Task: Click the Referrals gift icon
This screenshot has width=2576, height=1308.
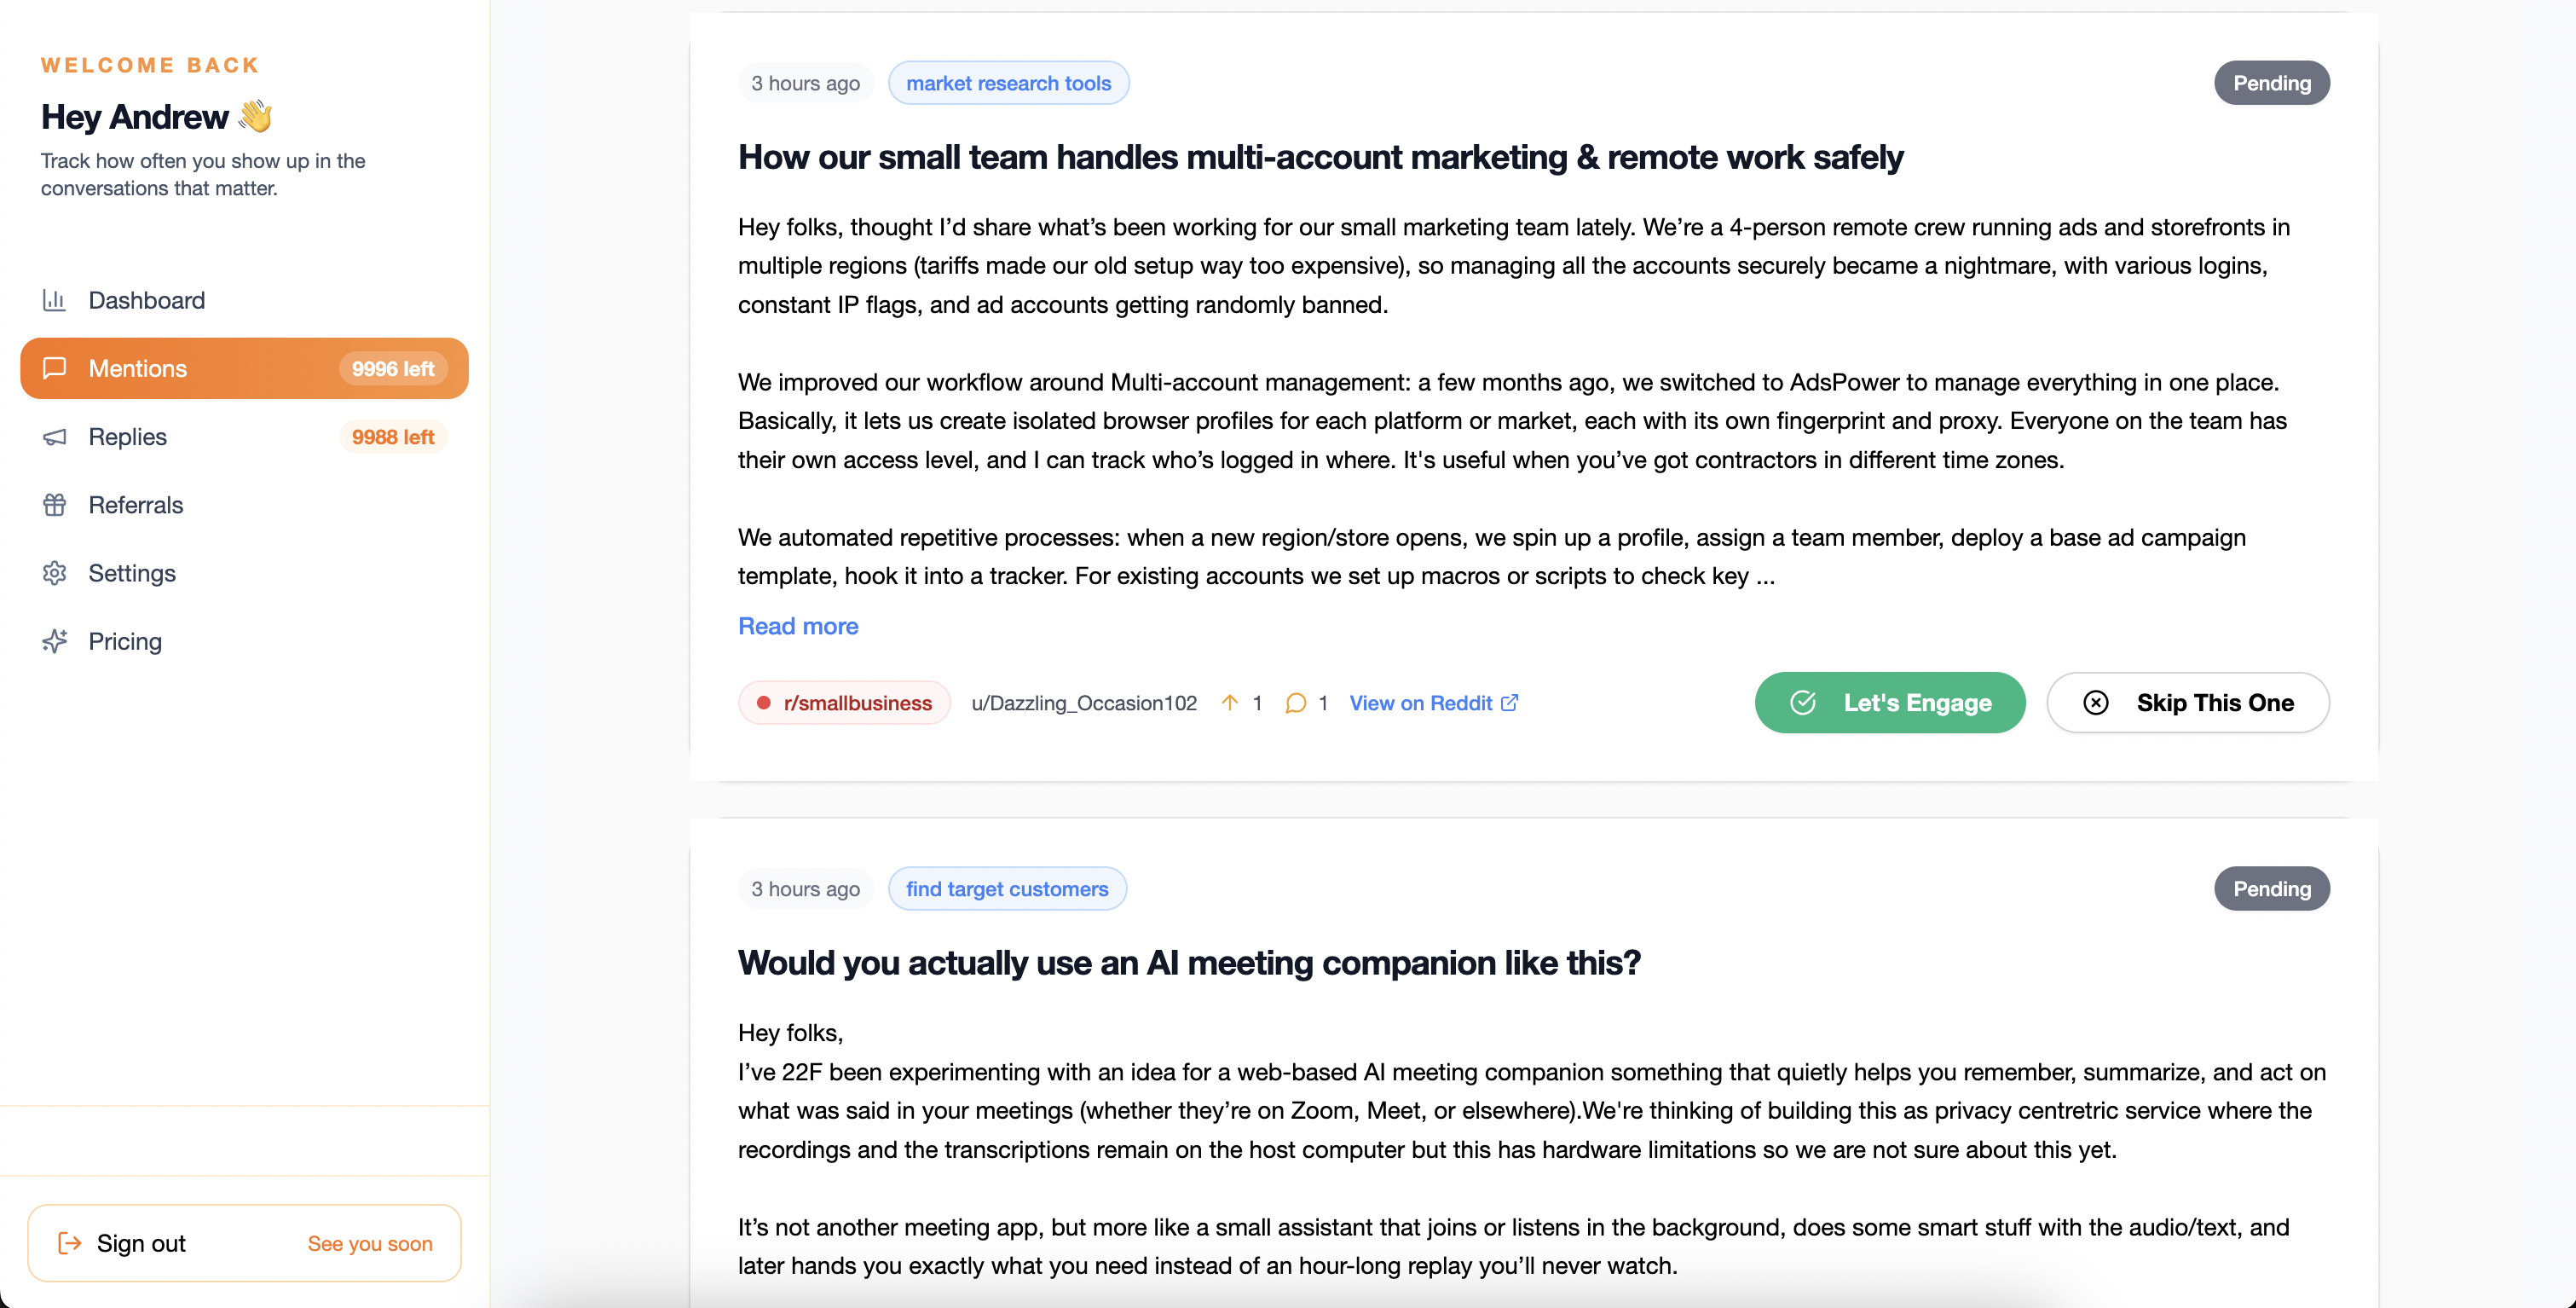Action: click(54, 505)
